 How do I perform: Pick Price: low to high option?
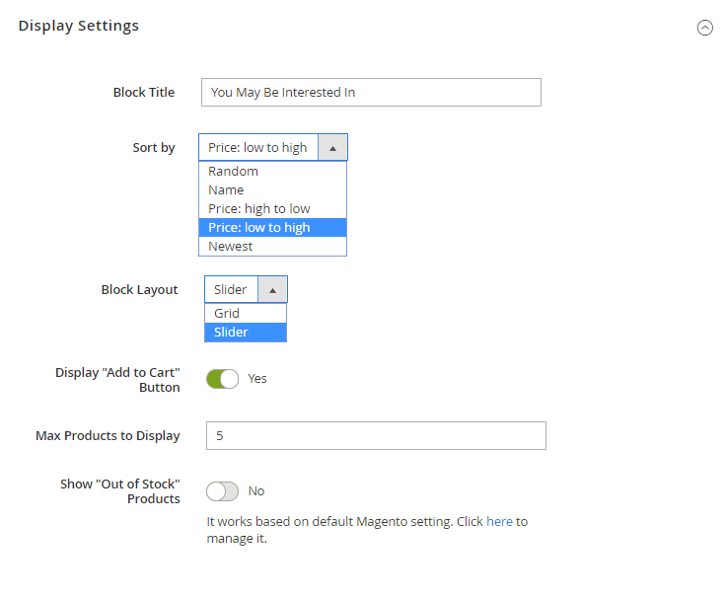coord(259,228)
